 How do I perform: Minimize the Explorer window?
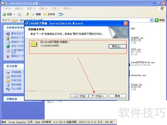(x=154, y=3)
